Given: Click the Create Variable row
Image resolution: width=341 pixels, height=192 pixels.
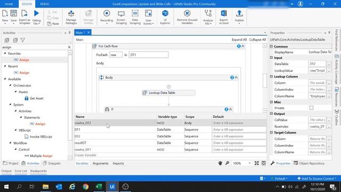Looking at the screenshot, I should click(170, 155).
